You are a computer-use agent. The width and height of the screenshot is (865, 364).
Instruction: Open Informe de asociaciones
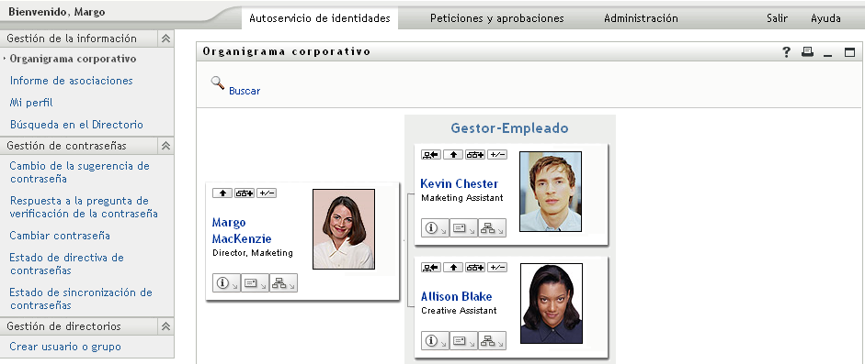tap(71, 81)
